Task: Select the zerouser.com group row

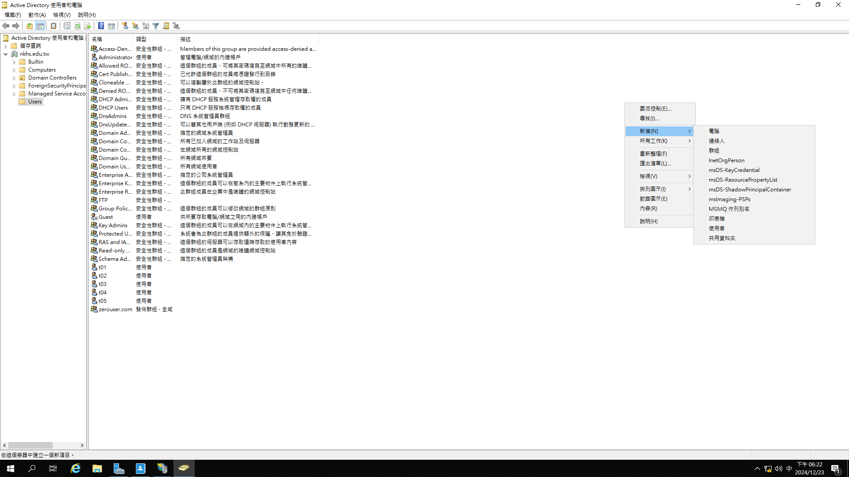Action: point(204,309)
